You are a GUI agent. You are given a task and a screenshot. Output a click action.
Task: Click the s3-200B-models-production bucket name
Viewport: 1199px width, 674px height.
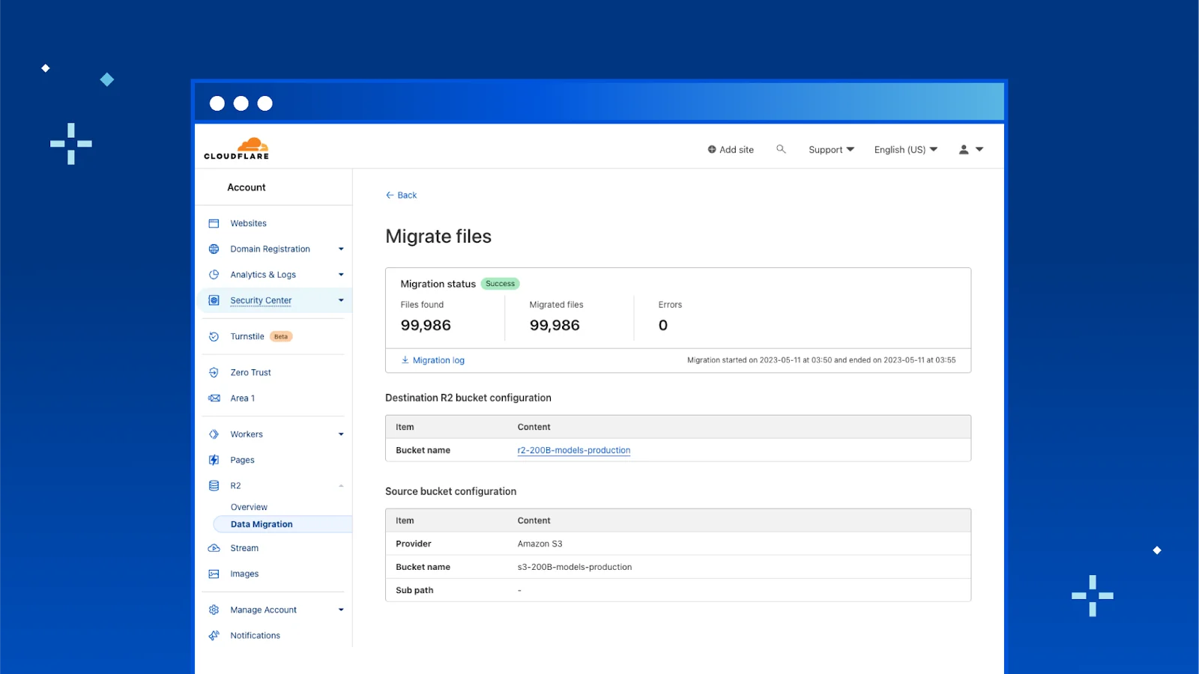575,567
